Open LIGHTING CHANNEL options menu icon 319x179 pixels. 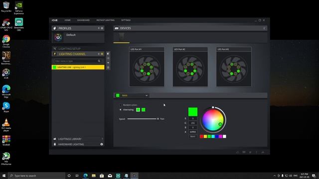(x=102, y=54)
